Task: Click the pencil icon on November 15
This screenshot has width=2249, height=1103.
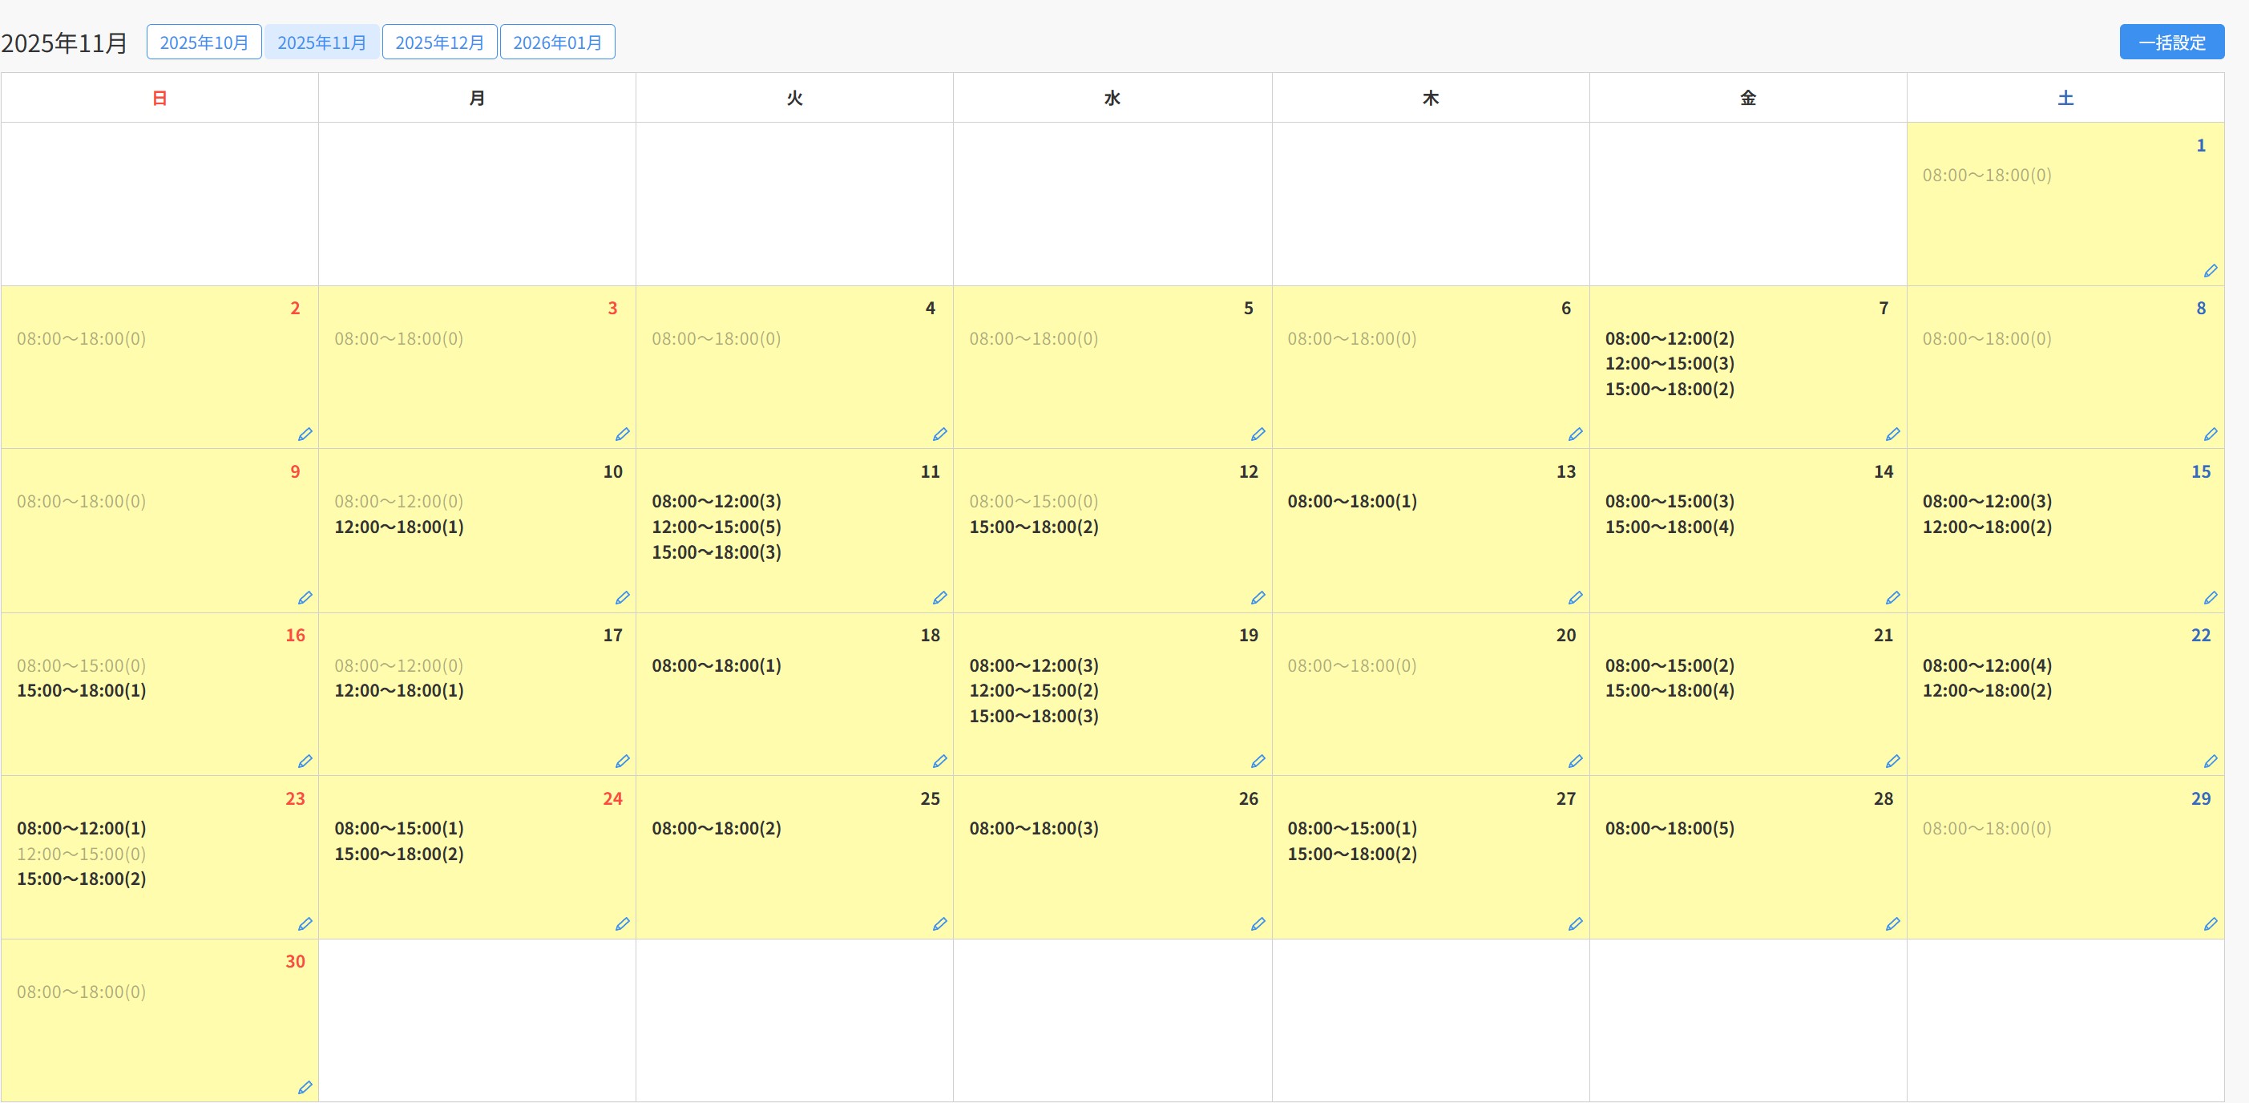Action: [x=2210, y=597]
